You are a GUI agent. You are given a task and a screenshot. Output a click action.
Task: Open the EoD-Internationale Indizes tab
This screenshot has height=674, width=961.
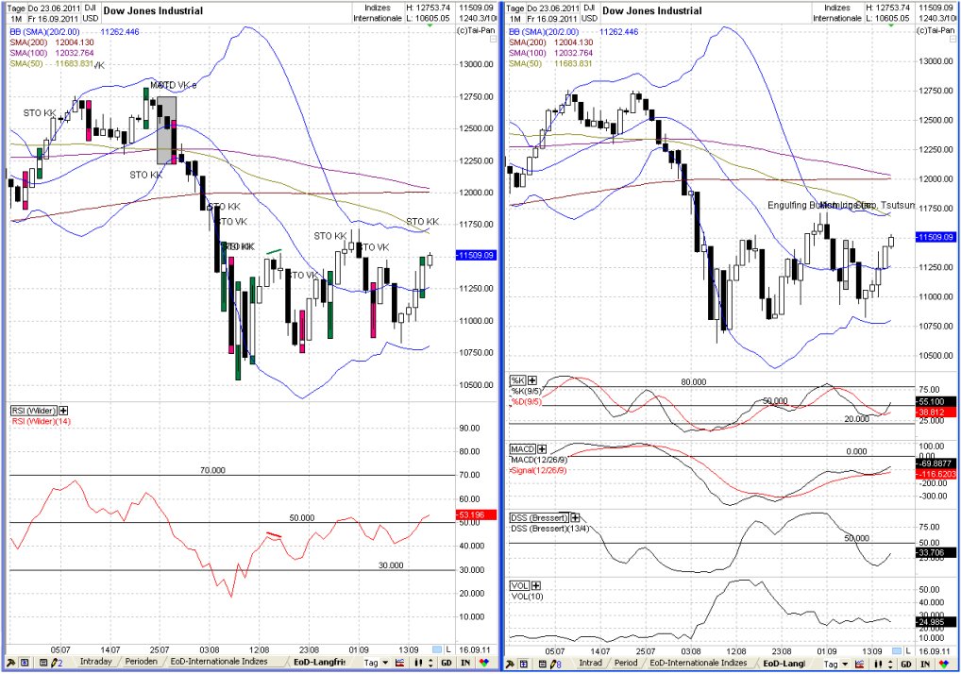coord(217,663)
